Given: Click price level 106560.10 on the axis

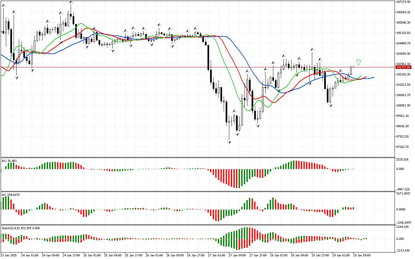Looking at the screenshot, I should point(403,12).
